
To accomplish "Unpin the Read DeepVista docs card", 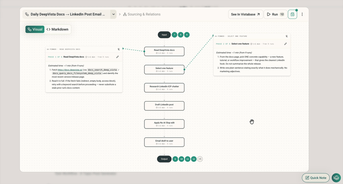I will point(119,49).
